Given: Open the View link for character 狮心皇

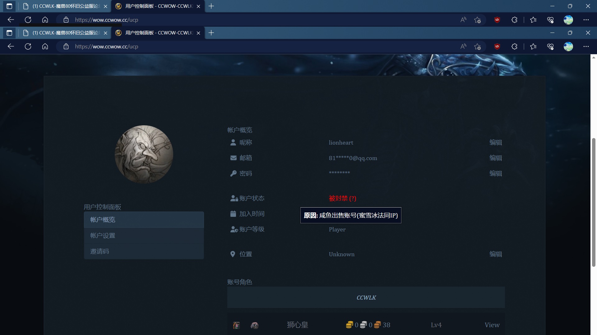Looking at the screenshot, I should 492,325.
